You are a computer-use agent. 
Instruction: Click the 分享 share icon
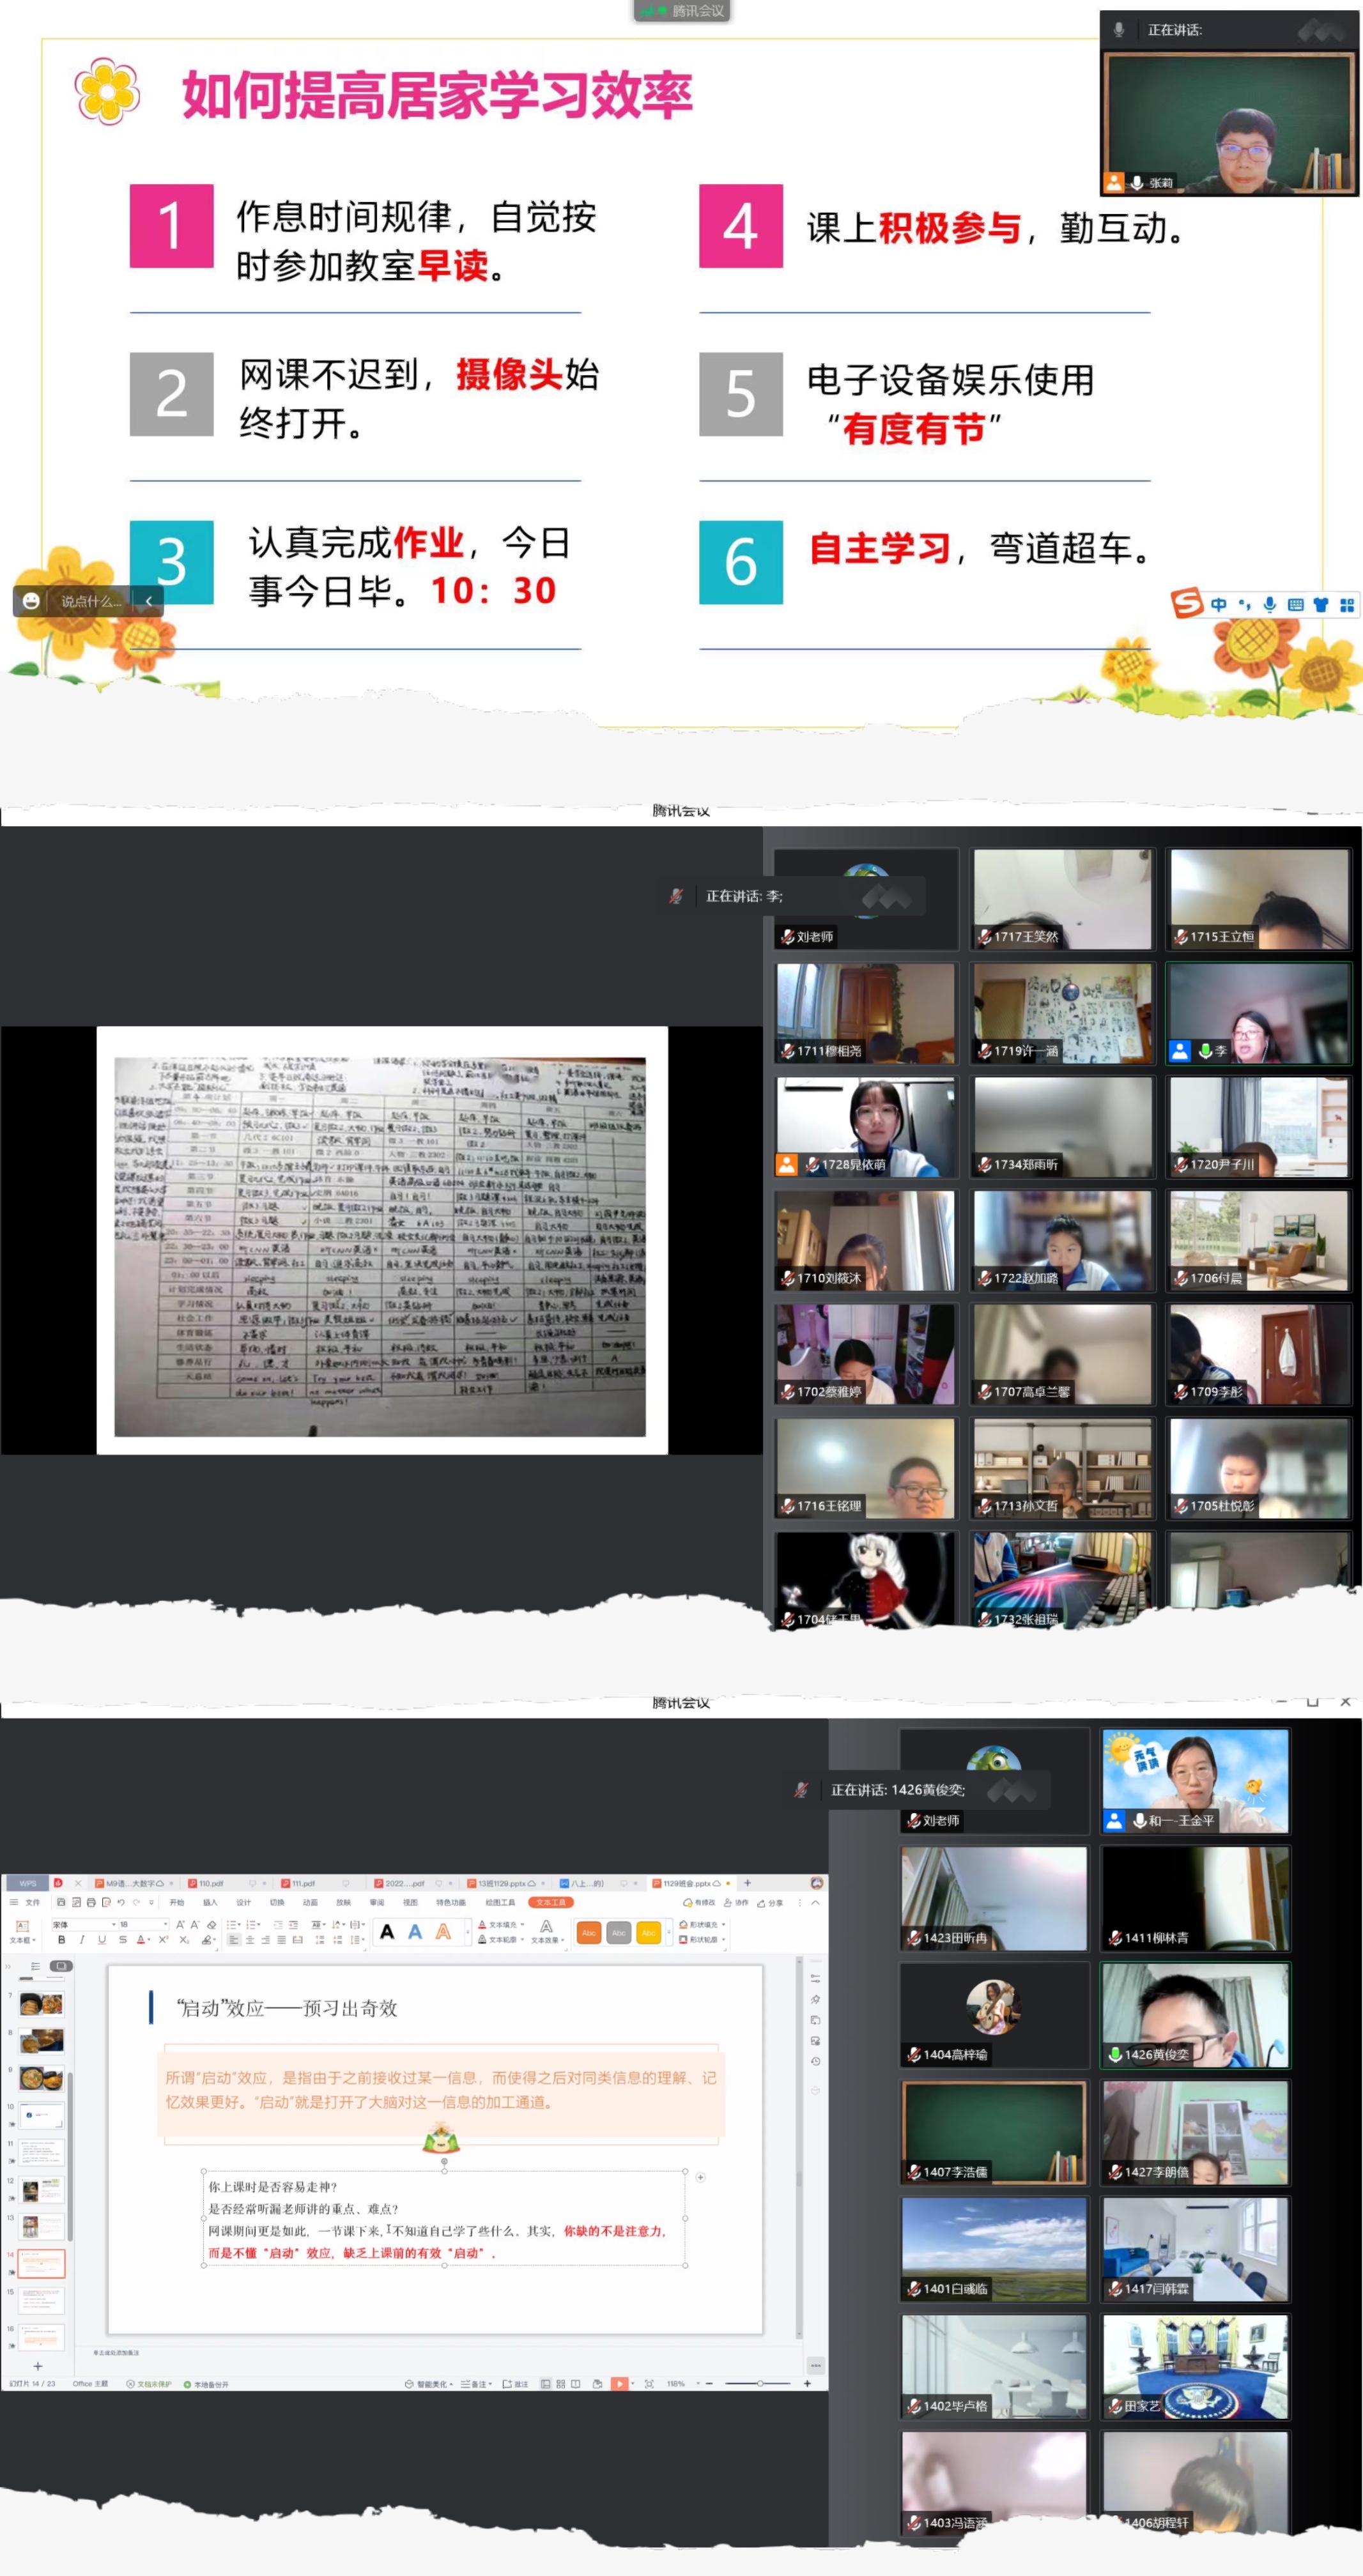coord(770,1902)
